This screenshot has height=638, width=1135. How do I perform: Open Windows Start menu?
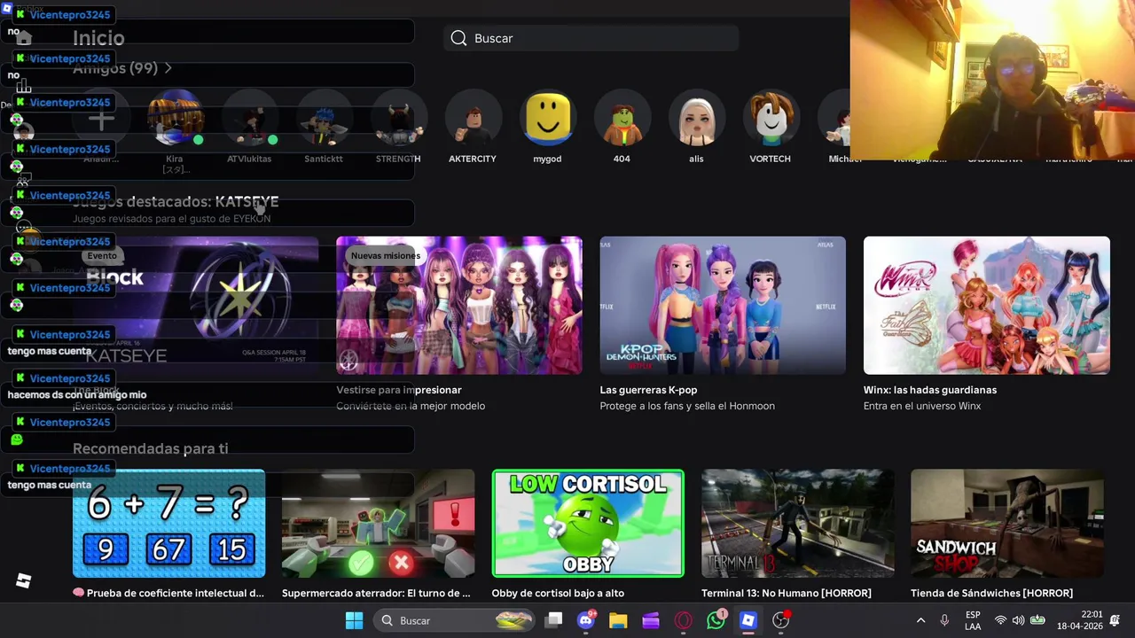(354, 620)
